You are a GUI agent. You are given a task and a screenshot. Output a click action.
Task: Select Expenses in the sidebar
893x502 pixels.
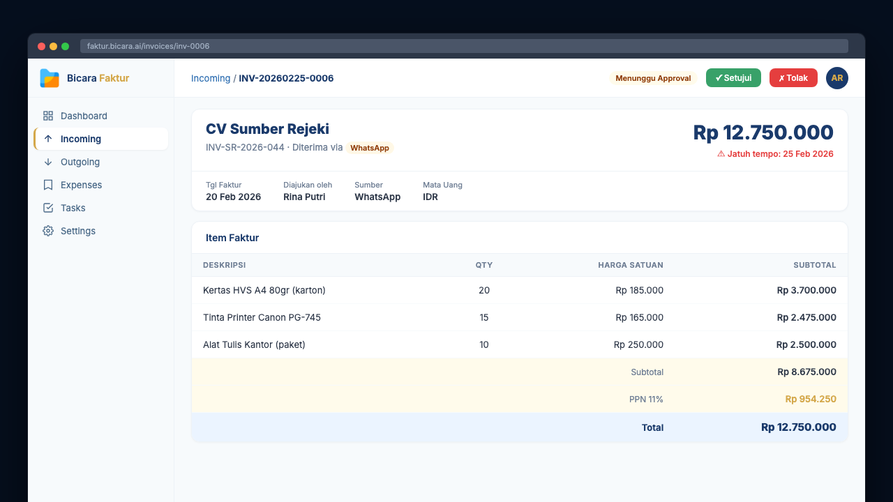[81, 185]
